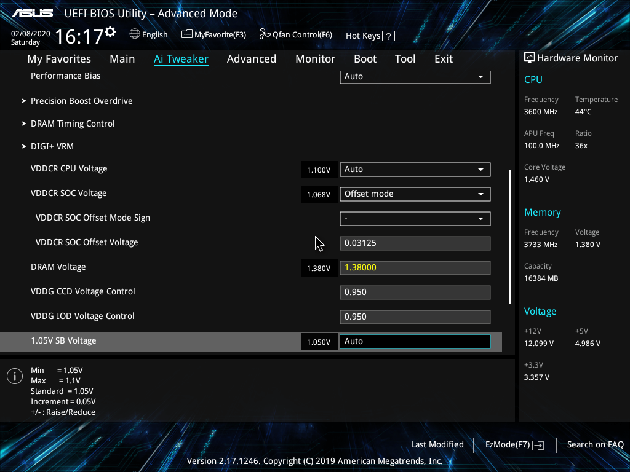Open the VDDCR CPU Voltage dropdown
This screenshot has width=630, height=472.
coord(415,170)
